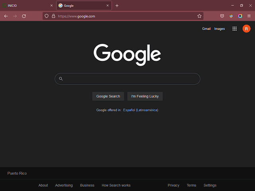The image size is (255, 191).
Task: Click I'm Feeling Lucky button
Action: click(x=145, y=96)
